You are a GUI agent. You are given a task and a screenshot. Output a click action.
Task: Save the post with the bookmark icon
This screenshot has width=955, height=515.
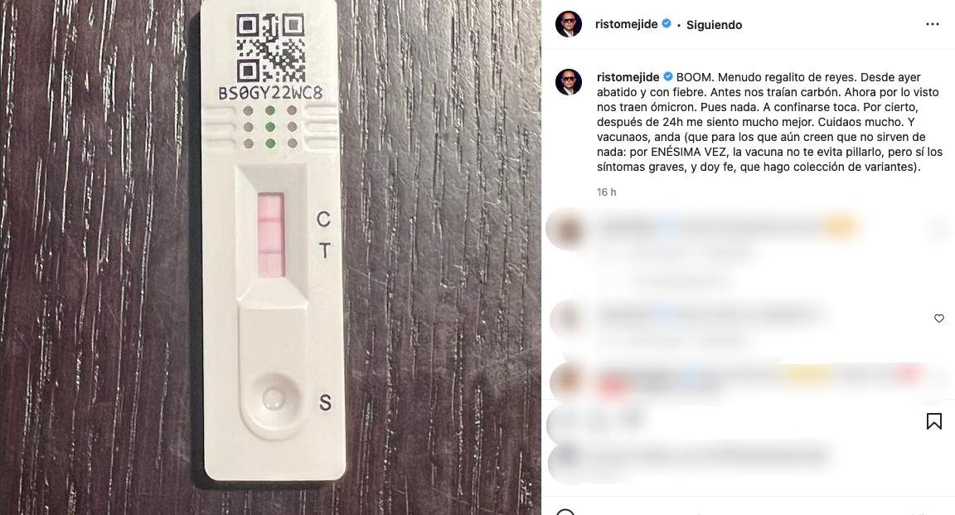click(933, 421)
